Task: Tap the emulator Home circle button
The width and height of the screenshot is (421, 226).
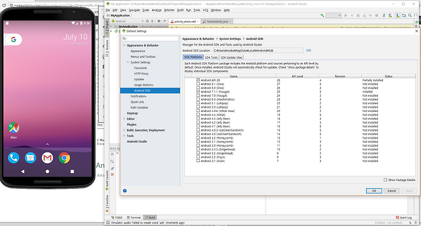Action: [x=47, y=171]
